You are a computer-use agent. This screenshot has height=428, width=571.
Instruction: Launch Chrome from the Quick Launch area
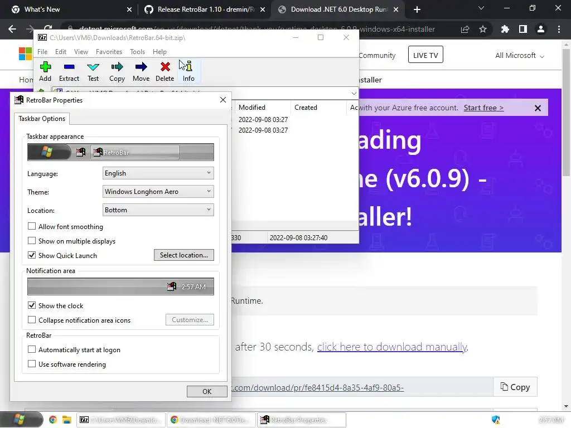[x=53, y=420]
